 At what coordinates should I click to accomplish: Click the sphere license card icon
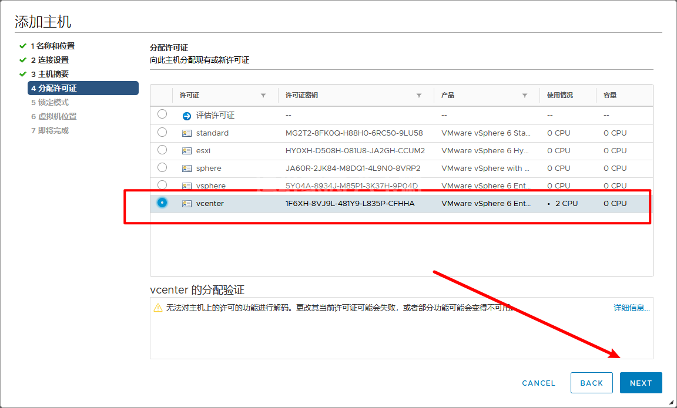(x=187, y=168)
